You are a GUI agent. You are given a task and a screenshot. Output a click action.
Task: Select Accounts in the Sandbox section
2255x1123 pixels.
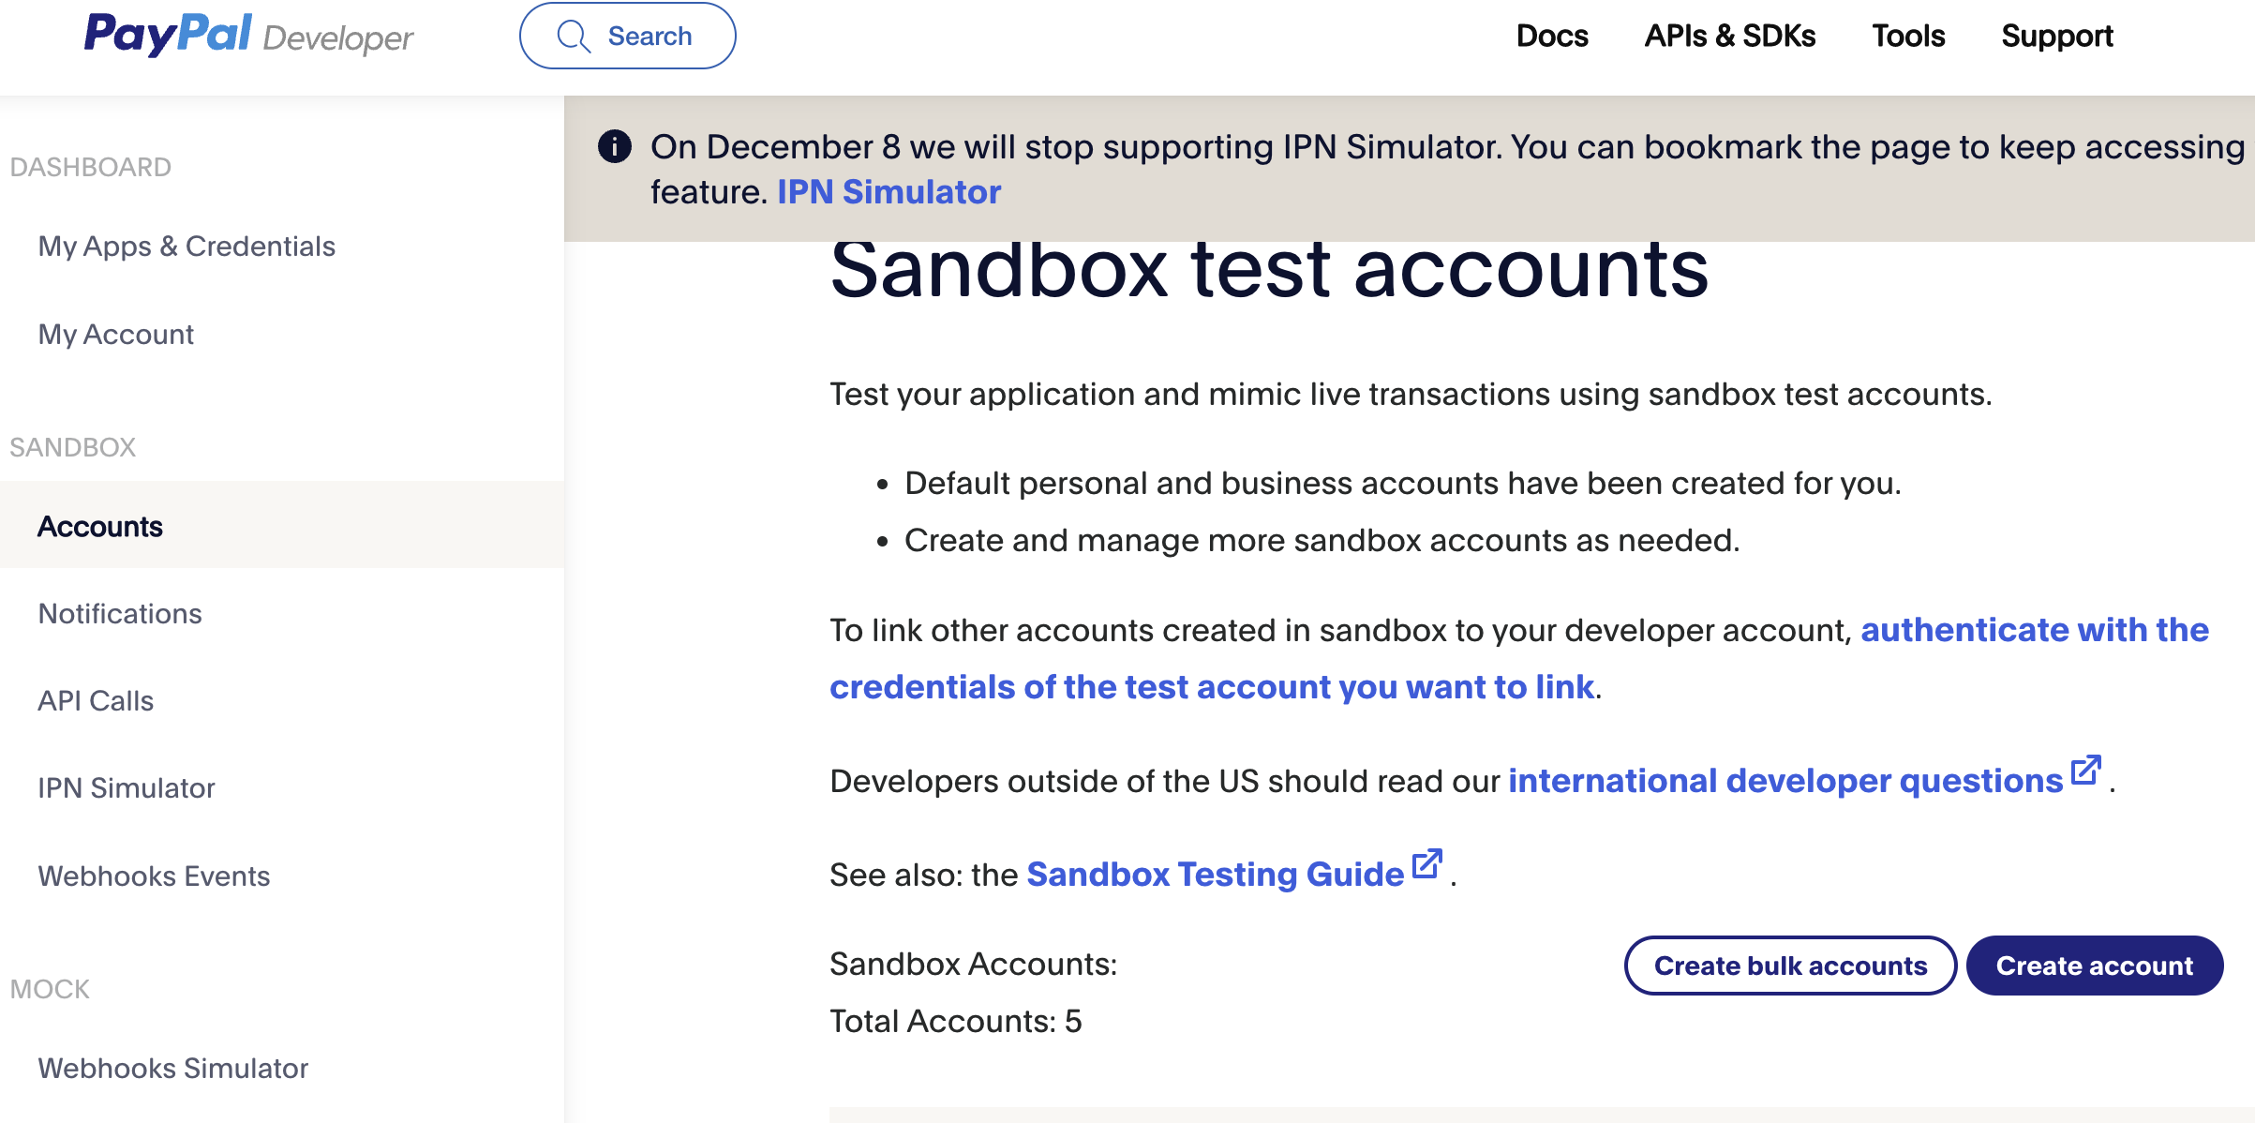coord(100,527)
